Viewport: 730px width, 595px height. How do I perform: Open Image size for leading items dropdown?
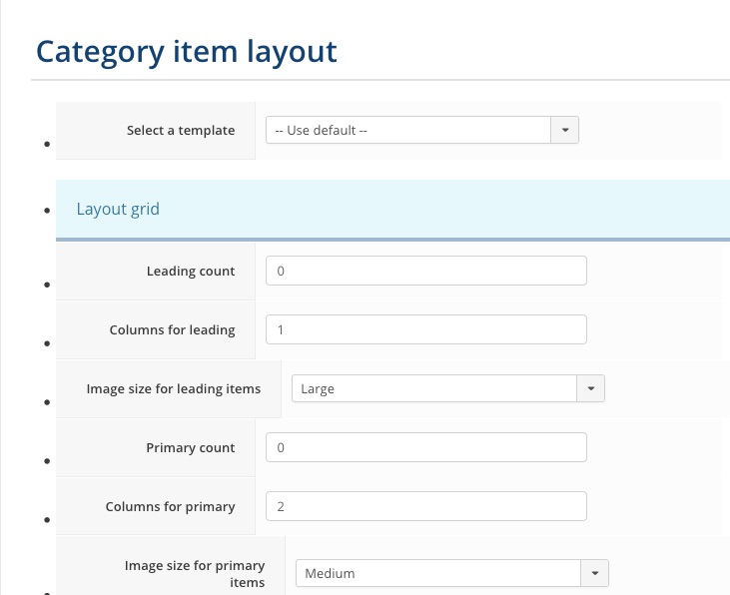[447, 388]
